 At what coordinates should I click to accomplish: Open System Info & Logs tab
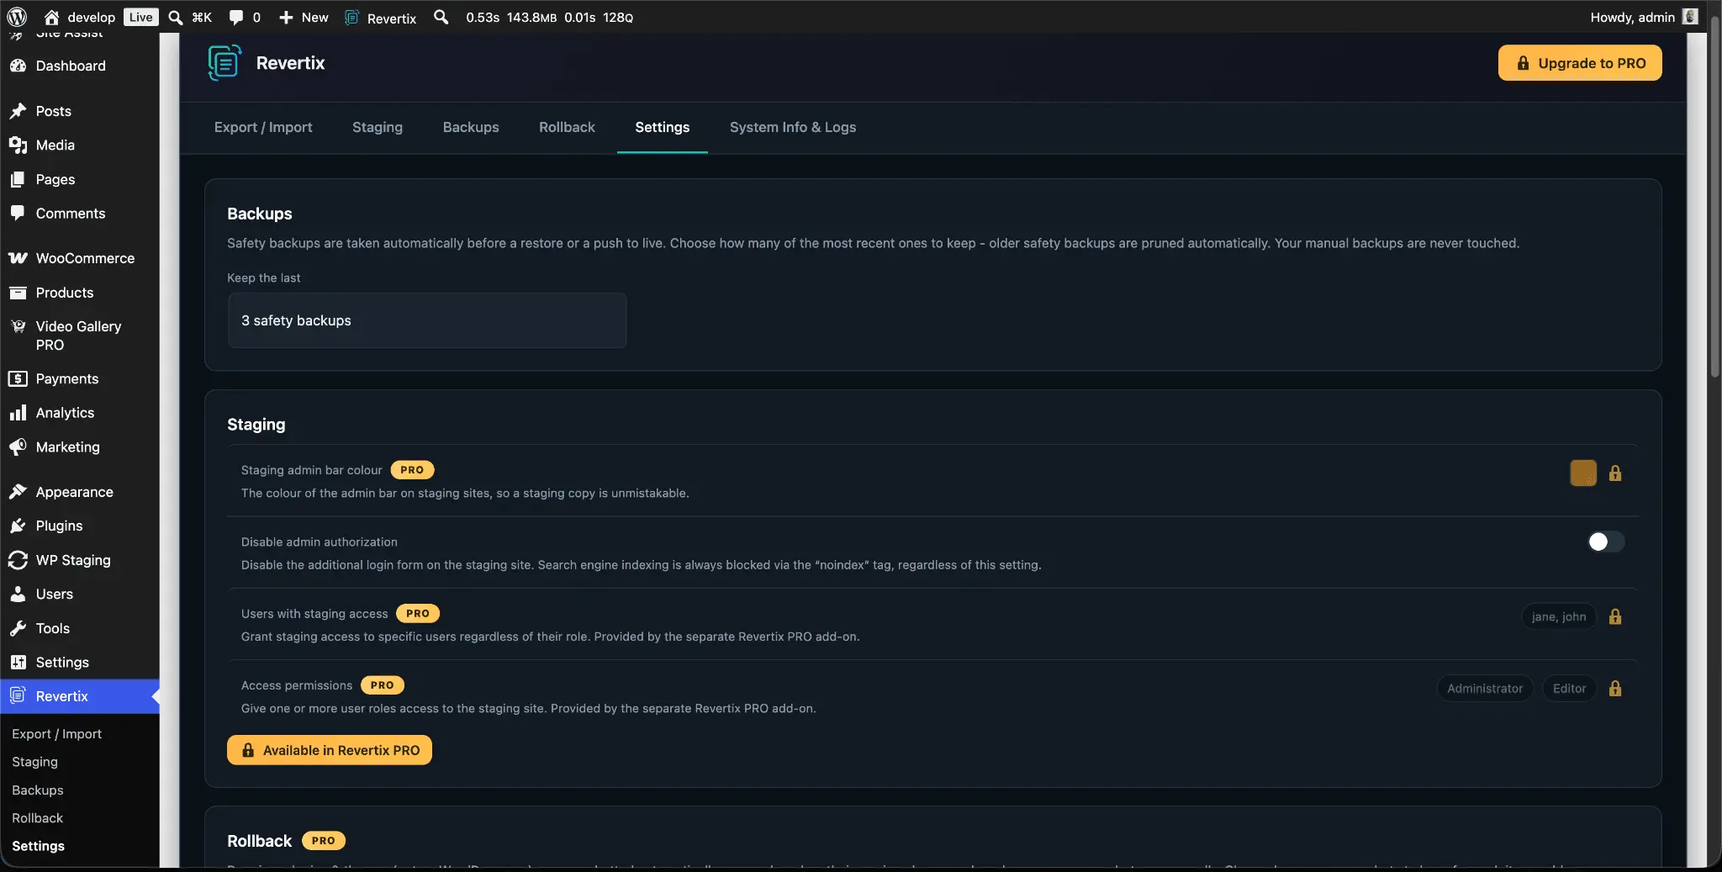[793, 127]
